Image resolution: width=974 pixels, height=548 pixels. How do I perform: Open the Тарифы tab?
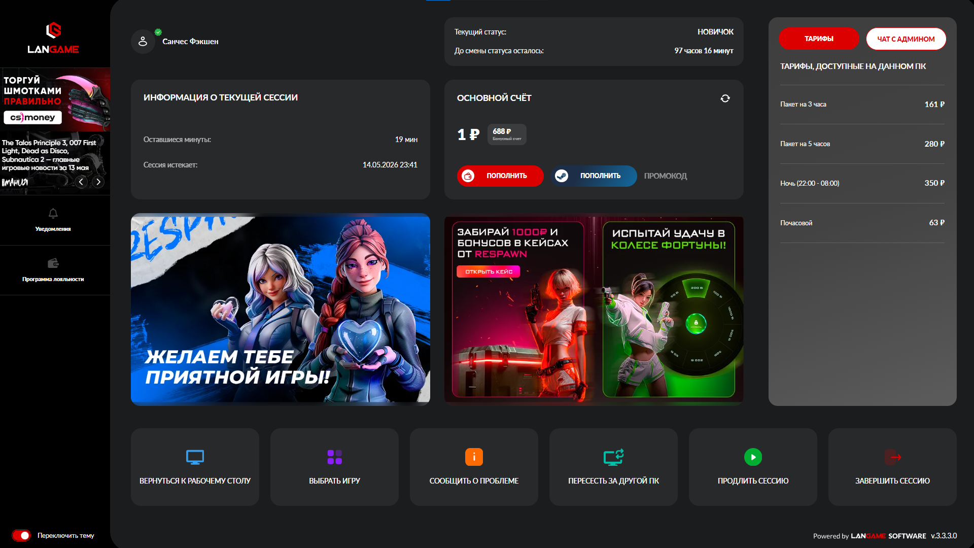(x=819, y=39)
